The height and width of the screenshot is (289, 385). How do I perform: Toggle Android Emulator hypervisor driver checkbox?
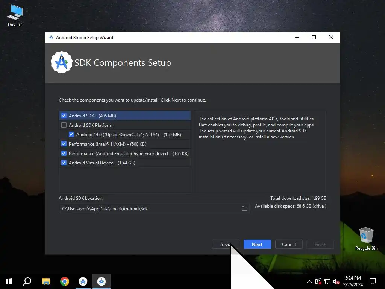[x=64, y=154]
